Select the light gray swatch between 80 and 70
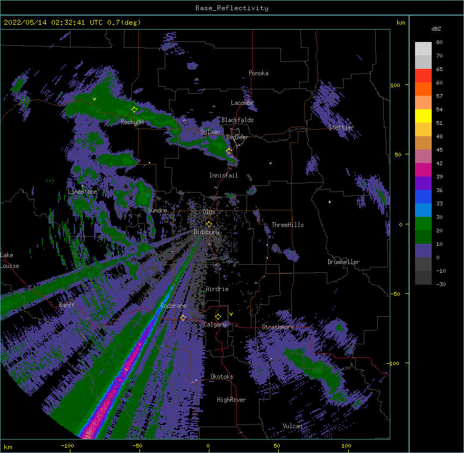Screen dimensions: 464x453 click(x=423, y=49)
